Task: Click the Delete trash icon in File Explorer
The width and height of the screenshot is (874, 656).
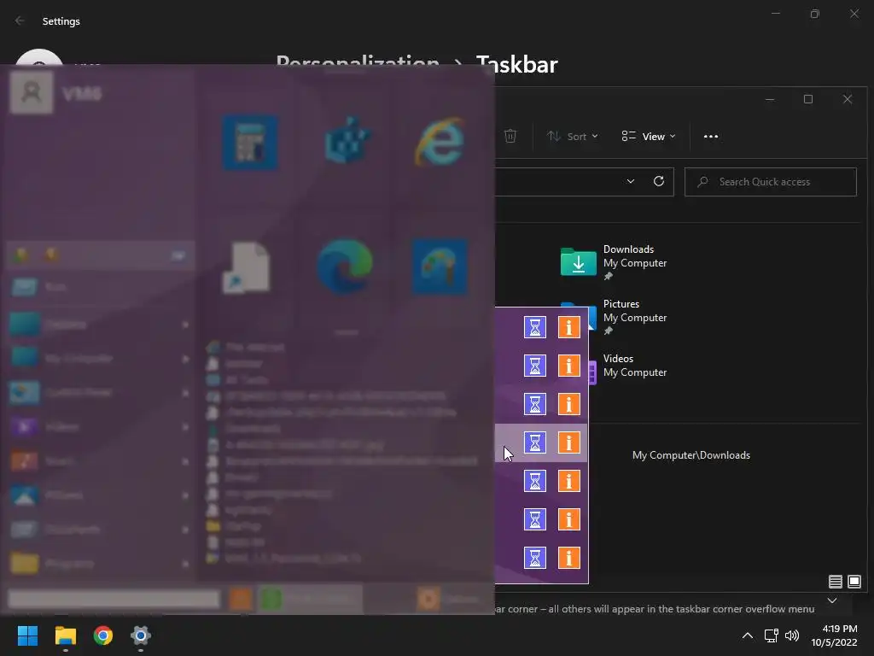Action: click(x=510, y=136)
